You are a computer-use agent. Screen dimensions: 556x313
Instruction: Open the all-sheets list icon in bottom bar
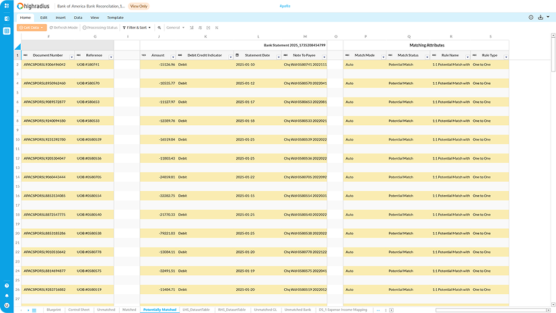[x=34, y=310]
